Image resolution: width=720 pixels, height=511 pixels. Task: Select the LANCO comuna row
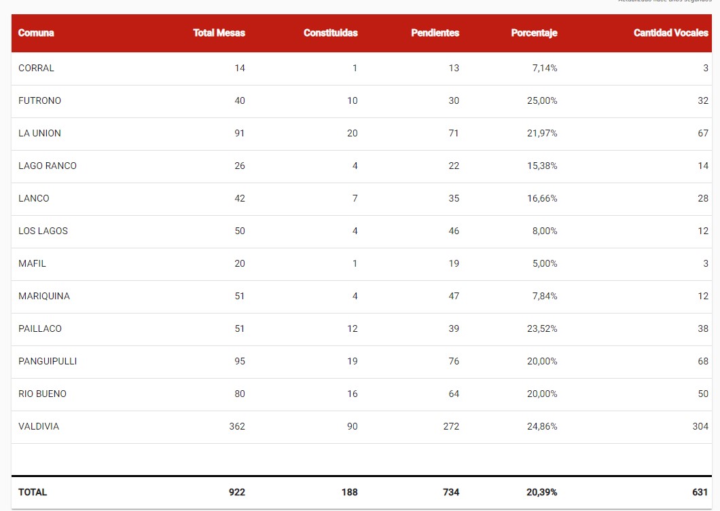click(x=362, y=199)
